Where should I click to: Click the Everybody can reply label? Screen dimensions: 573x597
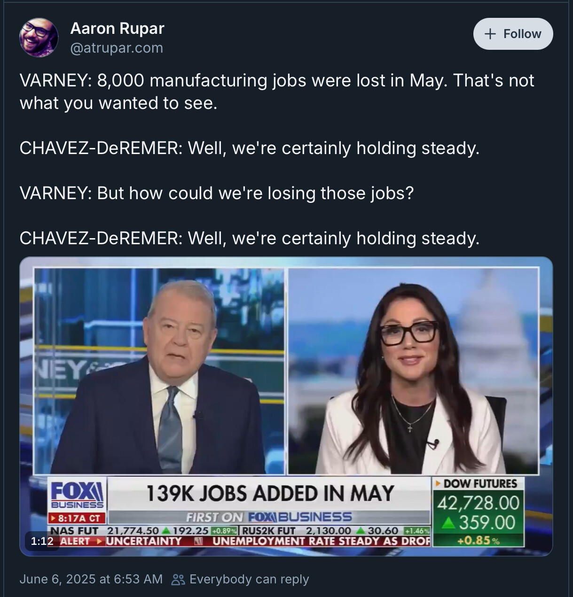249,579
